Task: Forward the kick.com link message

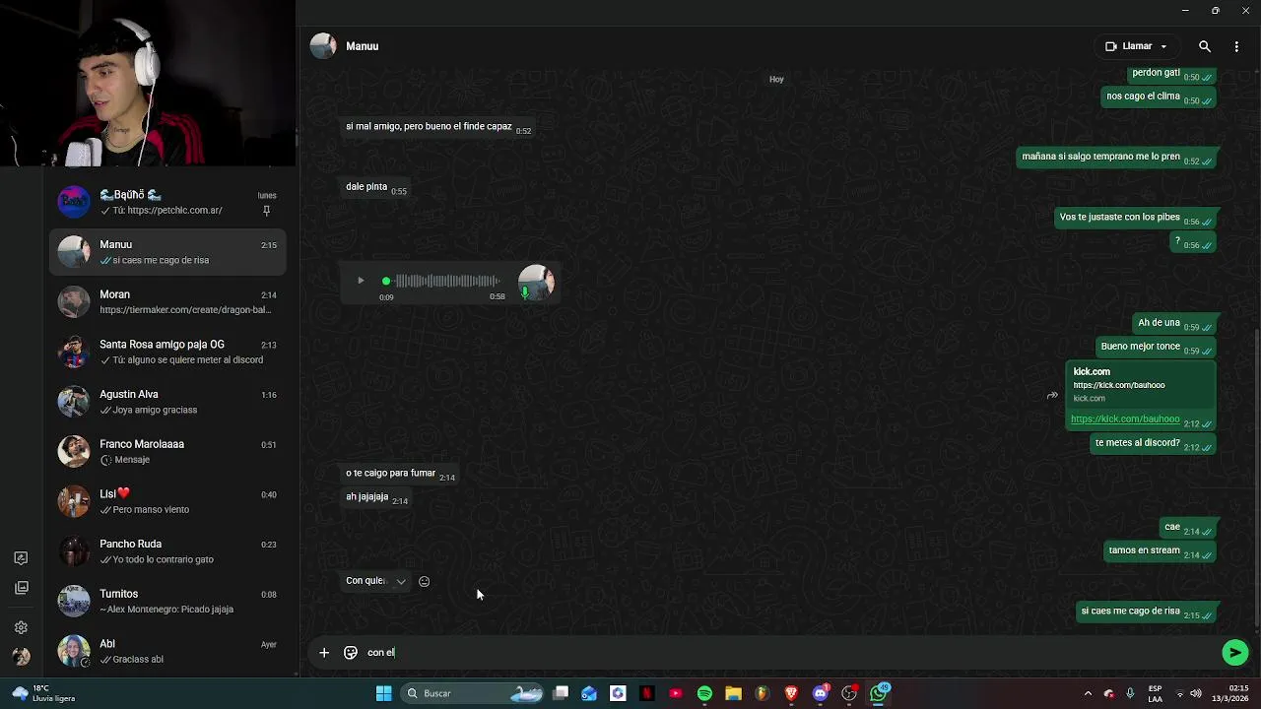Action: click(1052, 396)
